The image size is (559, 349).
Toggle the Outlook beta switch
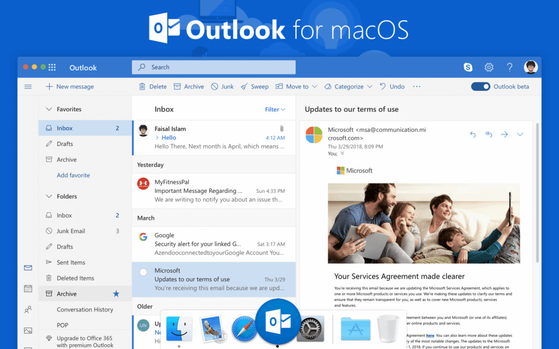pos(480,86)
